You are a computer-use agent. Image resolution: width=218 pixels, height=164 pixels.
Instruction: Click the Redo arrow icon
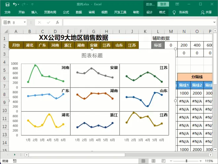click(23, 4)
